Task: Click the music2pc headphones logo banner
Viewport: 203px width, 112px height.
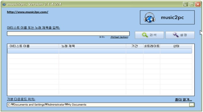Action: tap(167, 17)
